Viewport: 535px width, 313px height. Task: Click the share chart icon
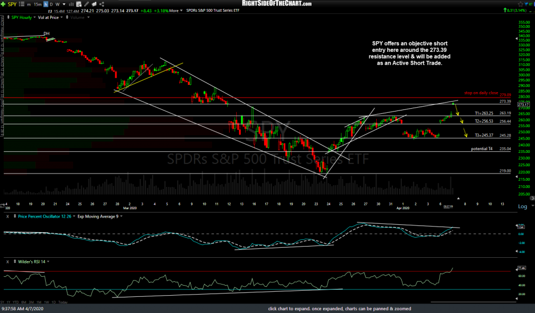coord(101,4)
